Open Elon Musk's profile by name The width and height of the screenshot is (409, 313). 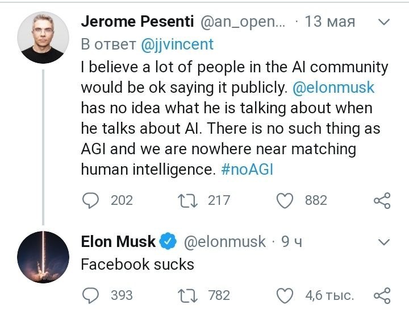tap(118, 242)
